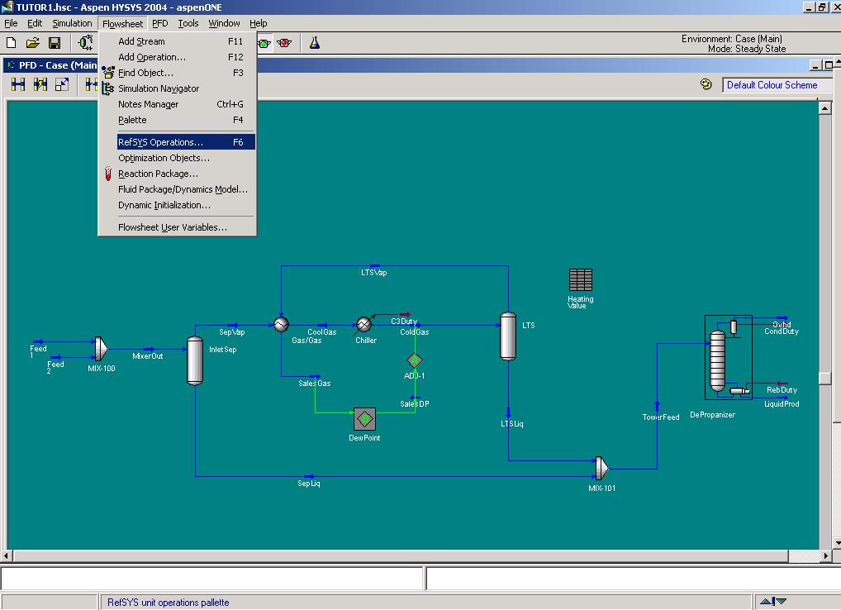Click the SalesDP stream label

point(415,404)
